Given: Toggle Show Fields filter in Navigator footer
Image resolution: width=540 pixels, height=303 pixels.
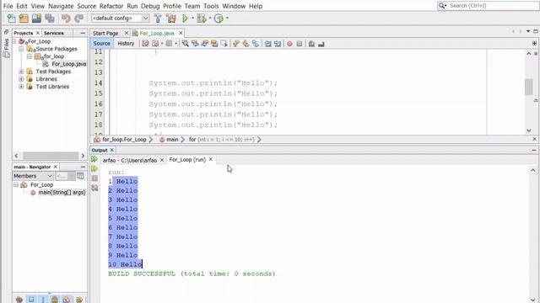Looking at the screenshot, I should click(31, 300).
